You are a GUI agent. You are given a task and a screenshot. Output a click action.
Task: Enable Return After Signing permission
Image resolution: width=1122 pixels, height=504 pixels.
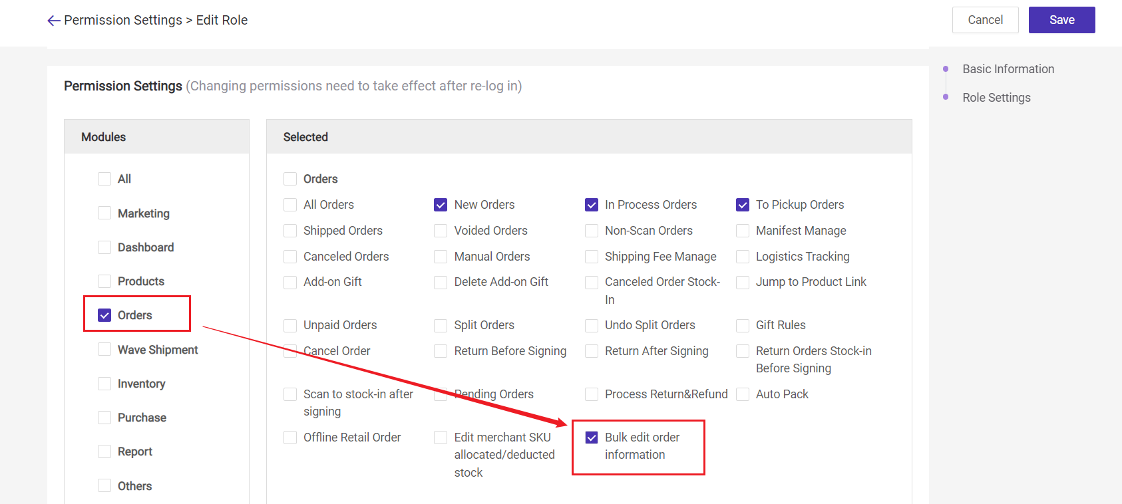(592, 351)
